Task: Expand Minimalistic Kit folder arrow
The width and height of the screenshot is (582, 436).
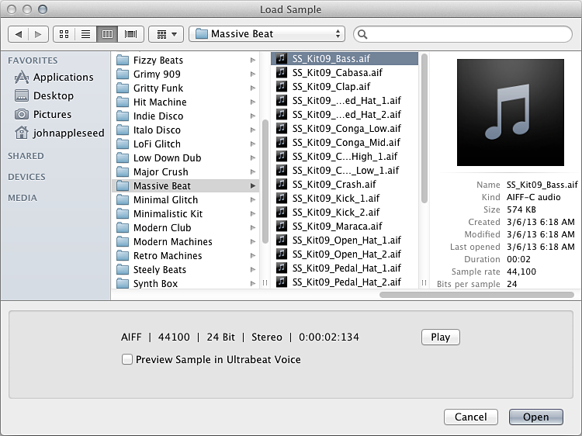Action: click(253, 213)
